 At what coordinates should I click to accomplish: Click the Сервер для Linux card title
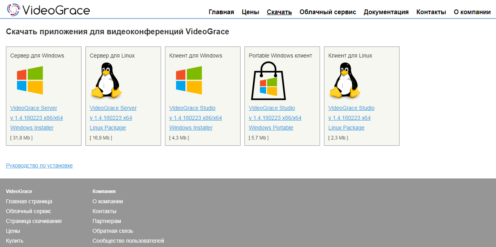[x=112, y=56]
